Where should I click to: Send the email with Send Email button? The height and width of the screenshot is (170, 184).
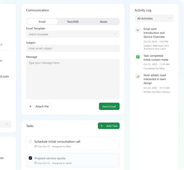pos(109,106)
